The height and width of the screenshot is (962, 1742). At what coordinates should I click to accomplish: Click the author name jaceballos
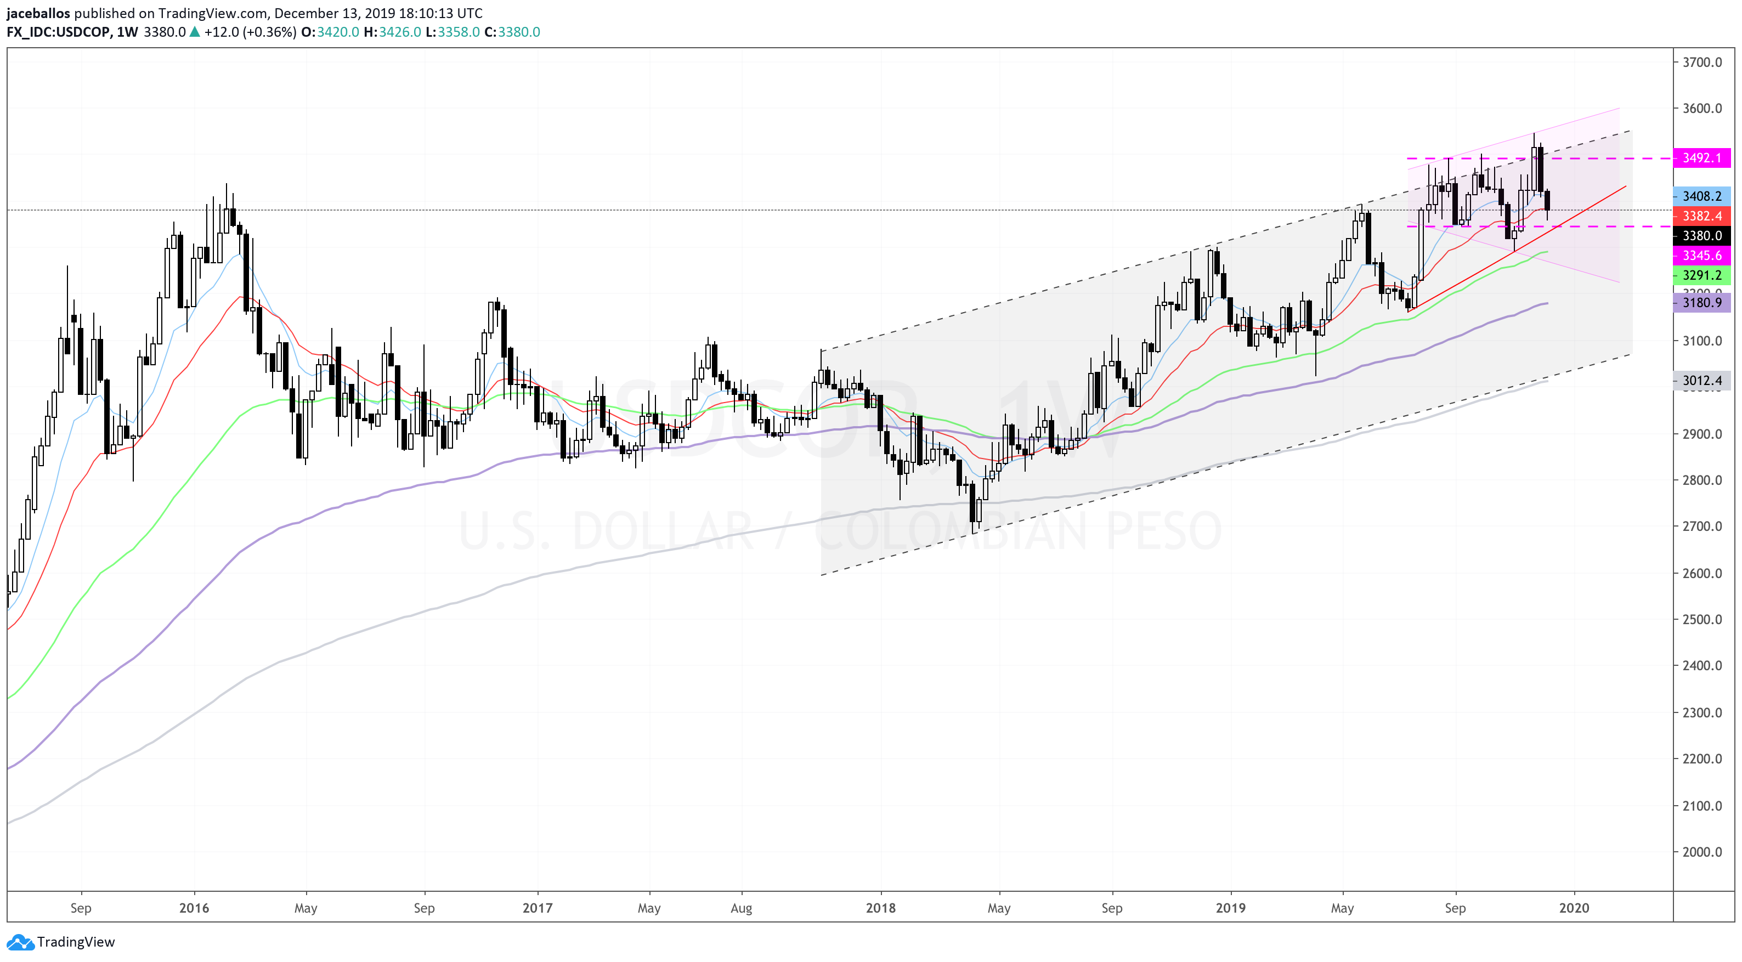click(38, 13)
